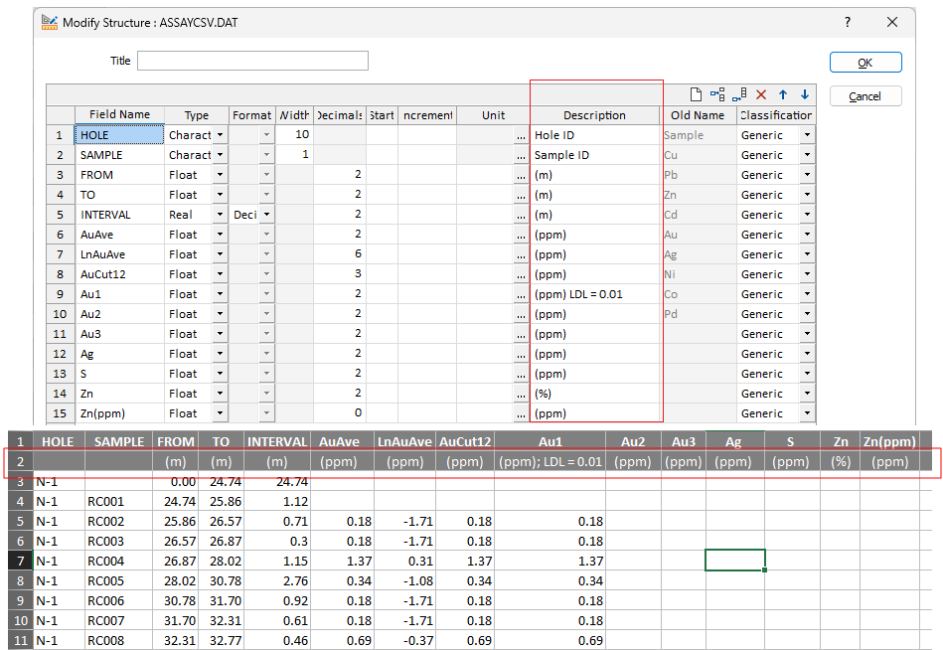This screenshot has height=650, width=943.
Task: Click the 2.76 interval cell in the spreadsheet
Action: point(277,580)
